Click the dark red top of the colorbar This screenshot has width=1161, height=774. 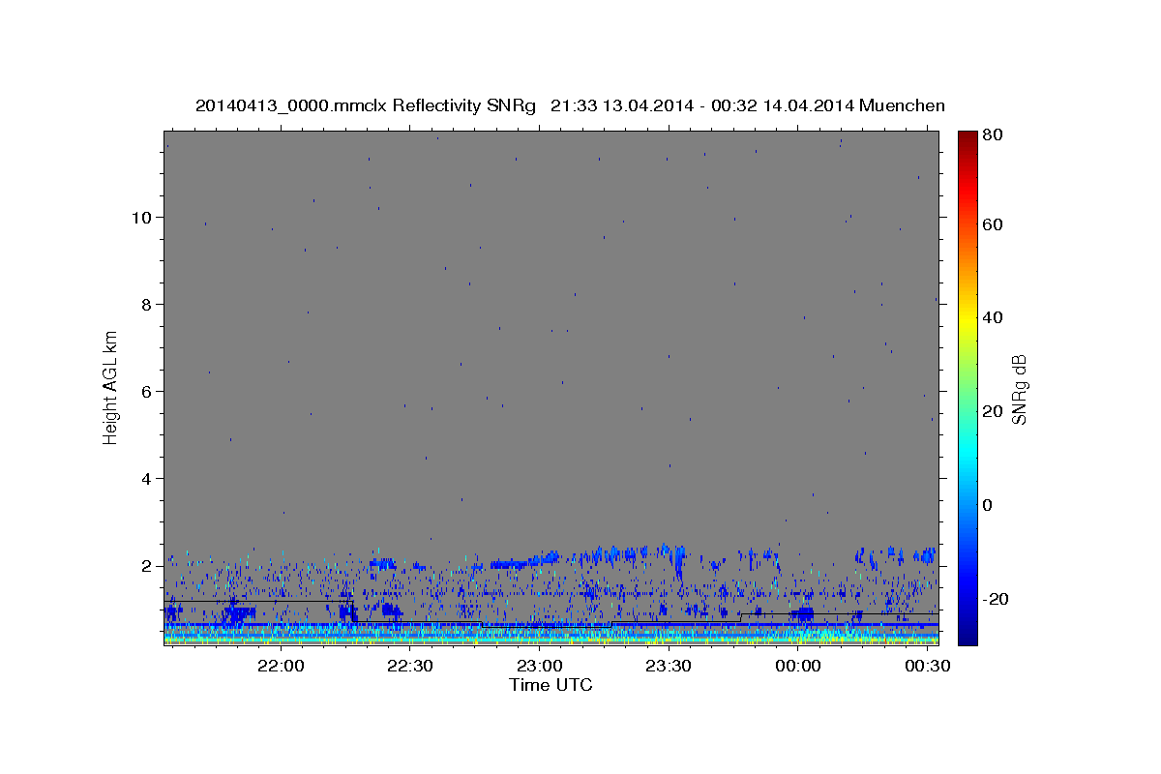(x=967, y=137)
